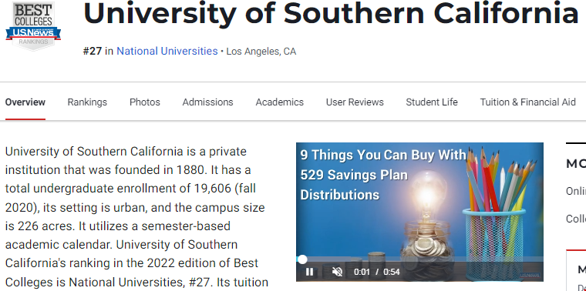Open the User Reviews tab

coord(355,102)
